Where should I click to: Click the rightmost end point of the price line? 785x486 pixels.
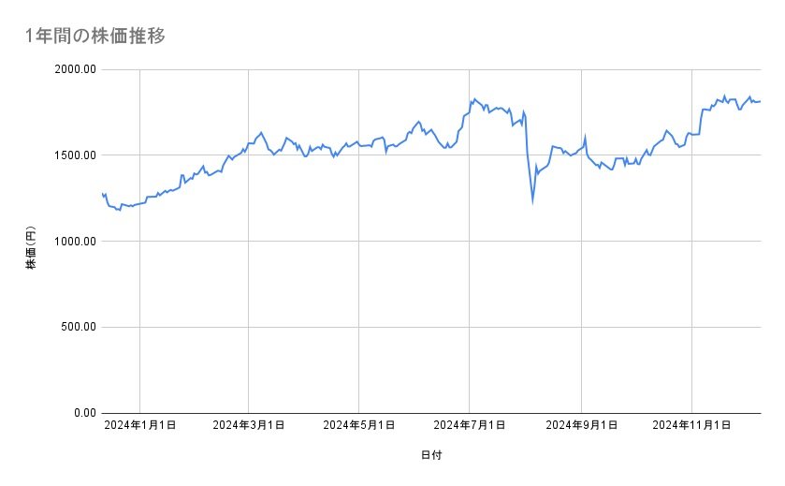click(760, 101)
